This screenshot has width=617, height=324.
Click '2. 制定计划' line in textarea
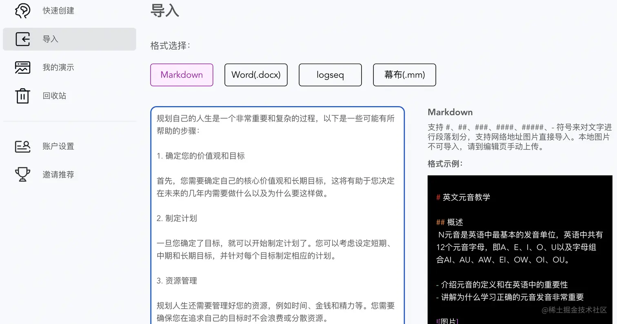[x=177, y=218]
